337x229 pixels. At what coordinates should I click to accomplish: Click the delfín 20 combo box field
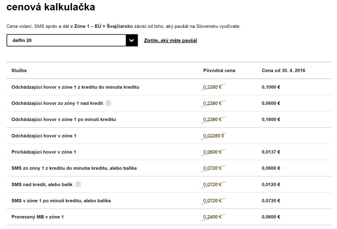(72, 40)
